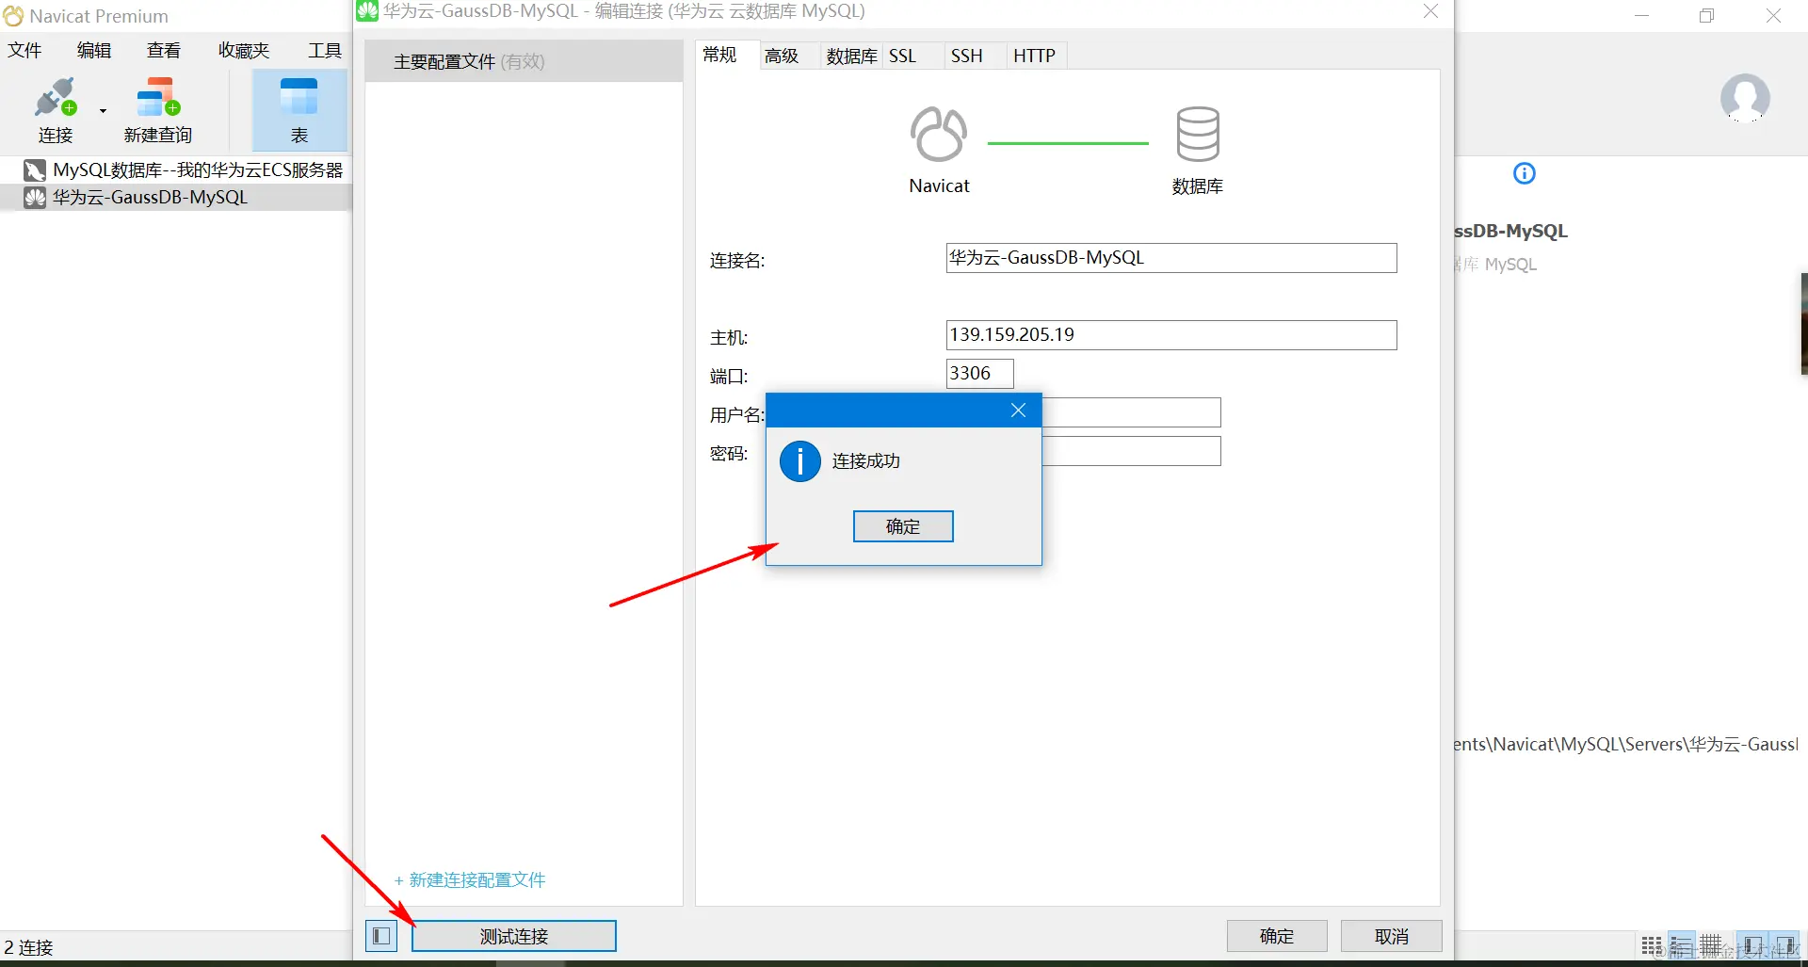This screenshot has width=1808, height=967.
Task: Click the 端口 input field
Action: (979, 374)
